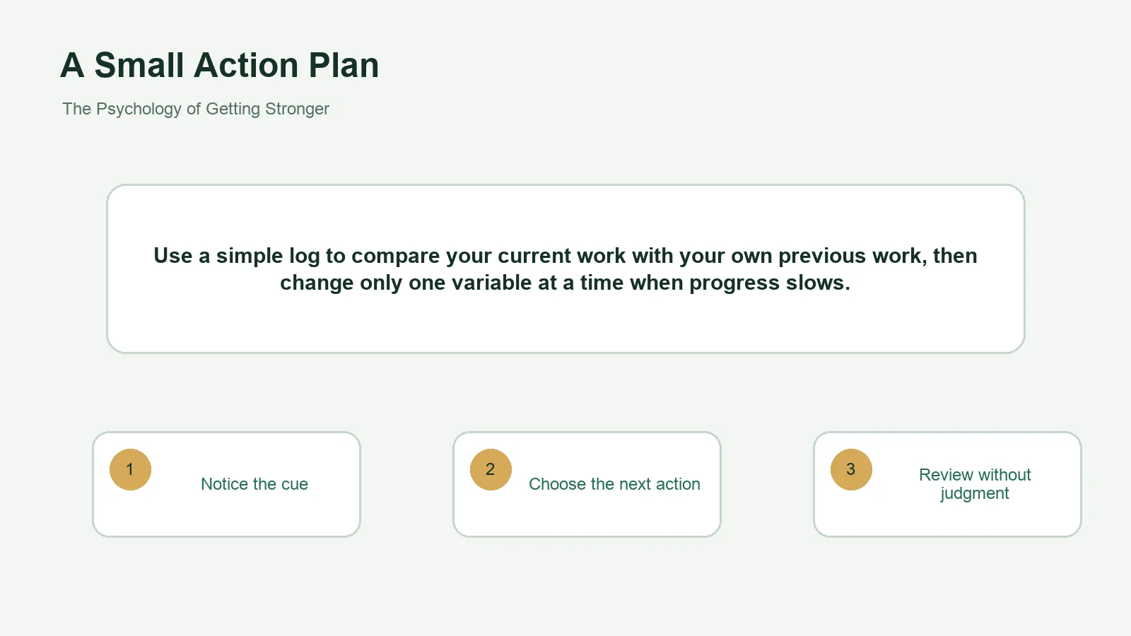Click the 'Choose the next action' label
1131x636 pixels.
point(614,484)
